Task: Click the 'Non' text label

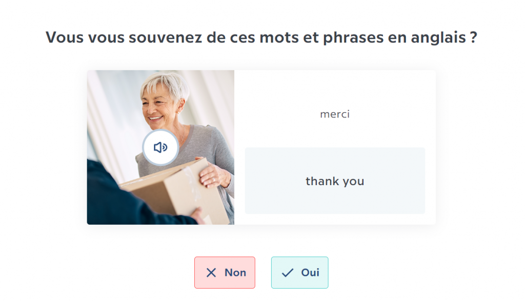Action: coord(235,273)
